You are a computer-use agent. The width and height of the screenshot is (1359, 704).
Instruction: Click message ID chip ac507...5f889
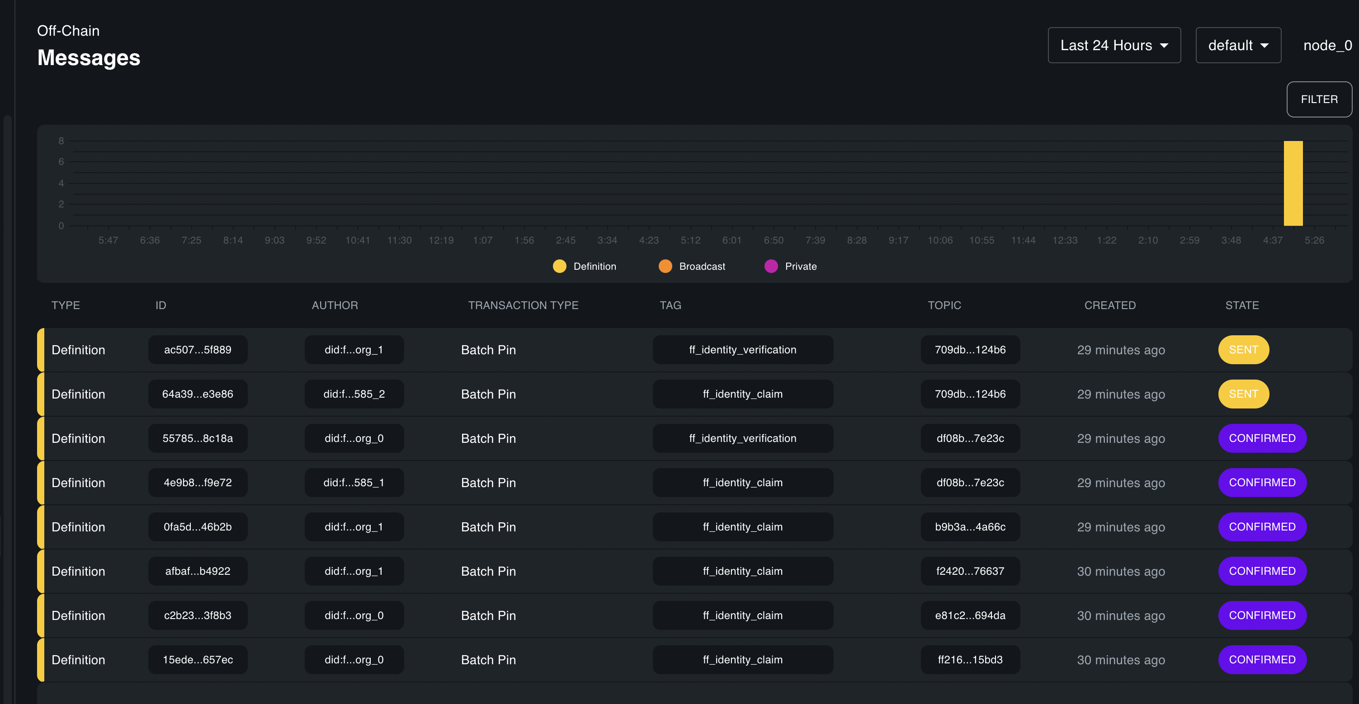[x=197, y=350]
